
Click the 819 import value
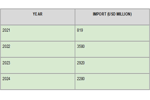[x=80, y=30]
